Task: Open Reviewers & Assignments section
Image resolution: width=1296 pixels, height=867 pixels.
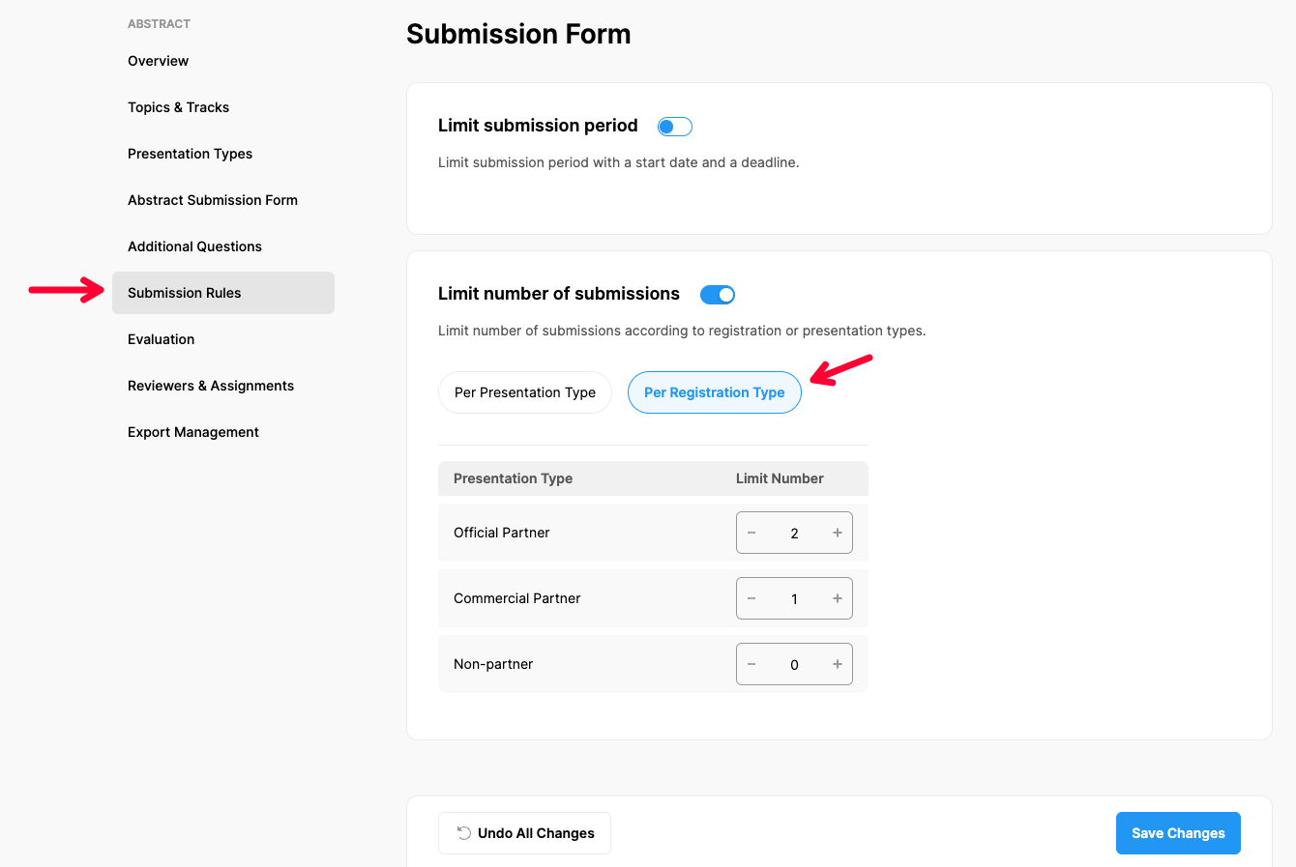Action: (x=211, y=386)
